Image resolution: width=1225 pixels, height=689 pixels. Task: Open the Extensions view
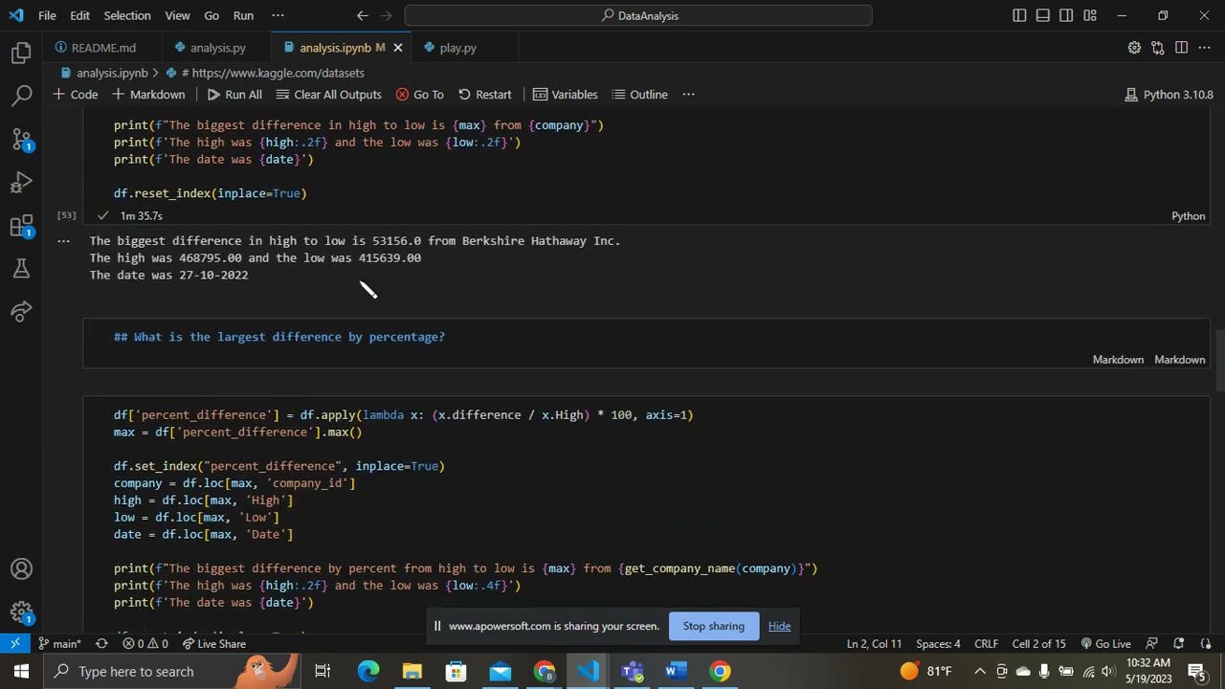(x=21, y=226)
